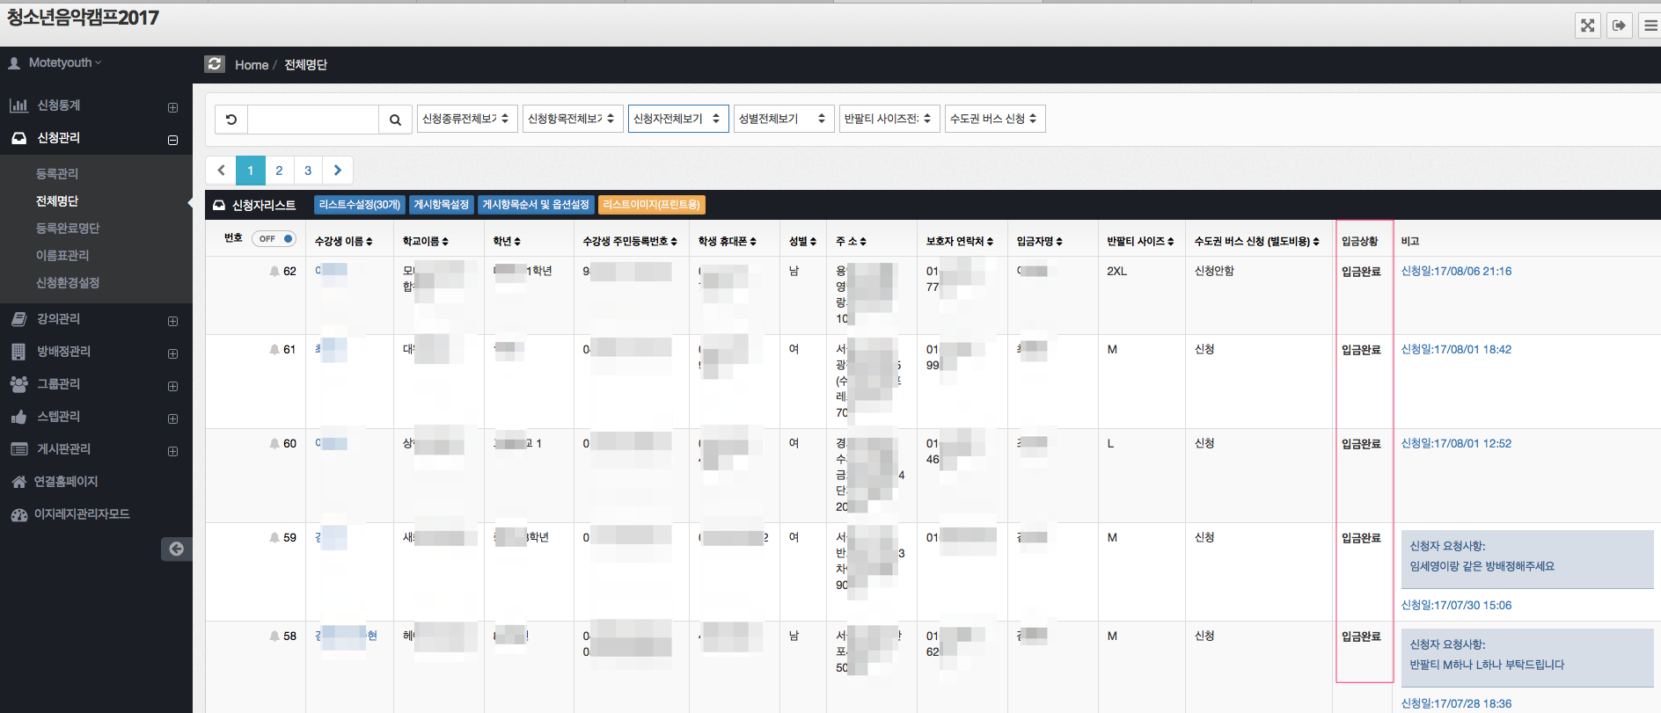
Task: Click the bell icon for row 61
Action: click(274, 349)
